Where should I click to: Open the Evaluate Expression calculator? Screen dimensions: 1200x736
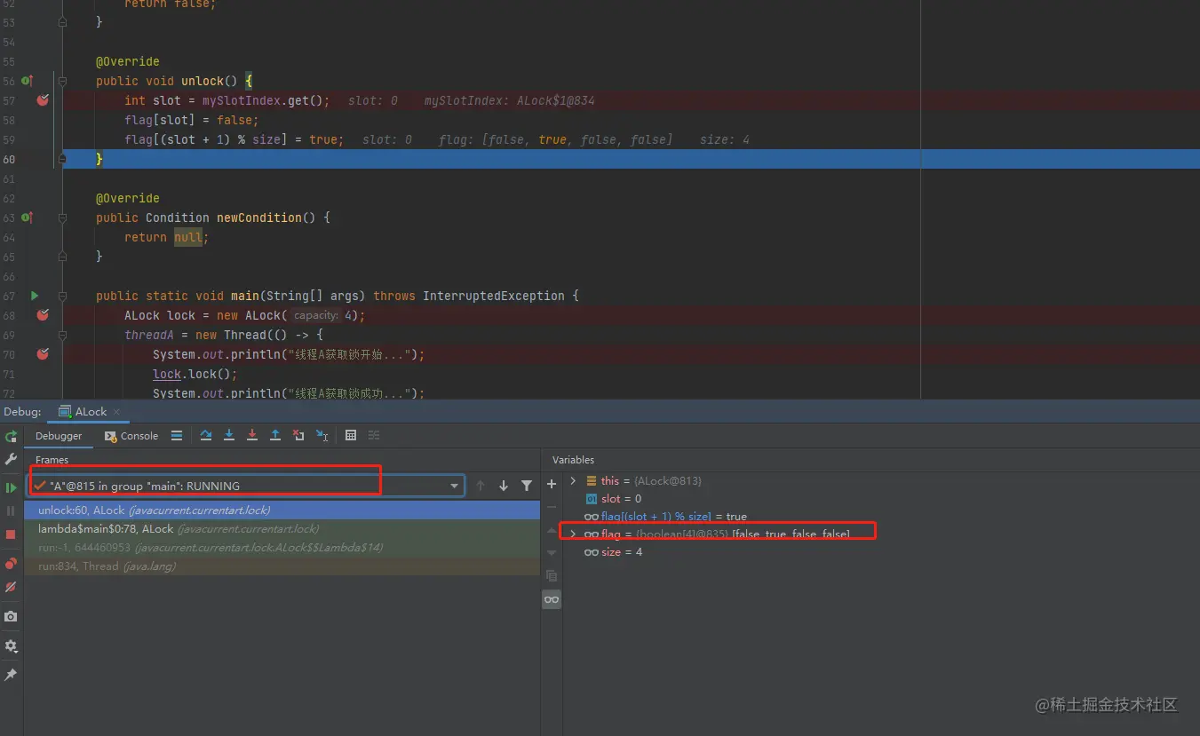pos(351,436)
